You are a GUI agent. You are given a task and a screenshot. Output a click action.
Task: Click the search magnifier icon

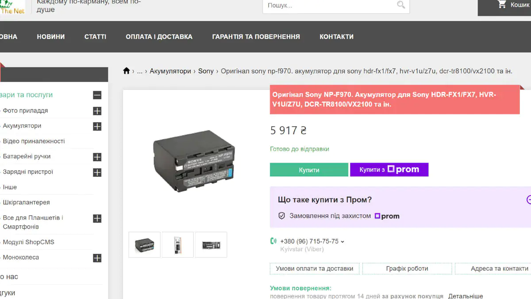pyautogui.click(x=401, y=5)
